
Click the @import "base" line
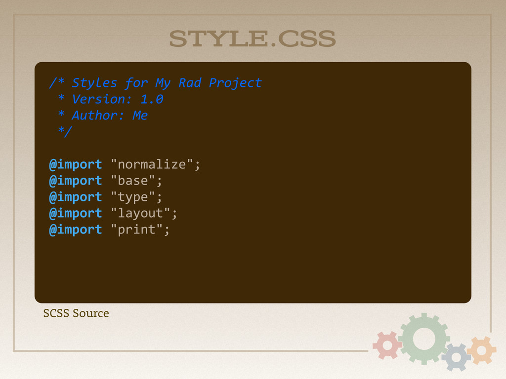[x=106, y=181]
